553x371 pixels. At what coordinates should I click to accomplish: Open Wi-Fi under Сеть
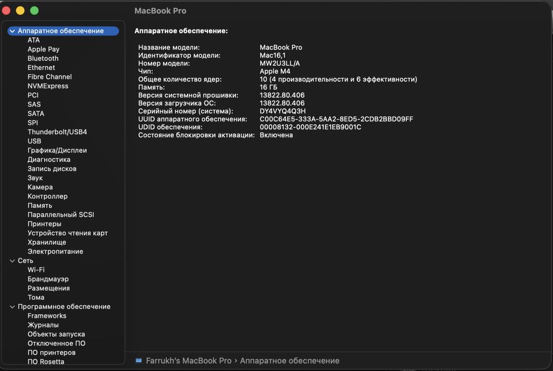(x=36, y=269)
